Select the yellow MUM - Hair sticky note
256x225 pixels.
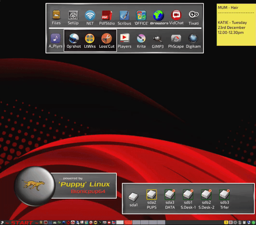[x=236, y=25]
